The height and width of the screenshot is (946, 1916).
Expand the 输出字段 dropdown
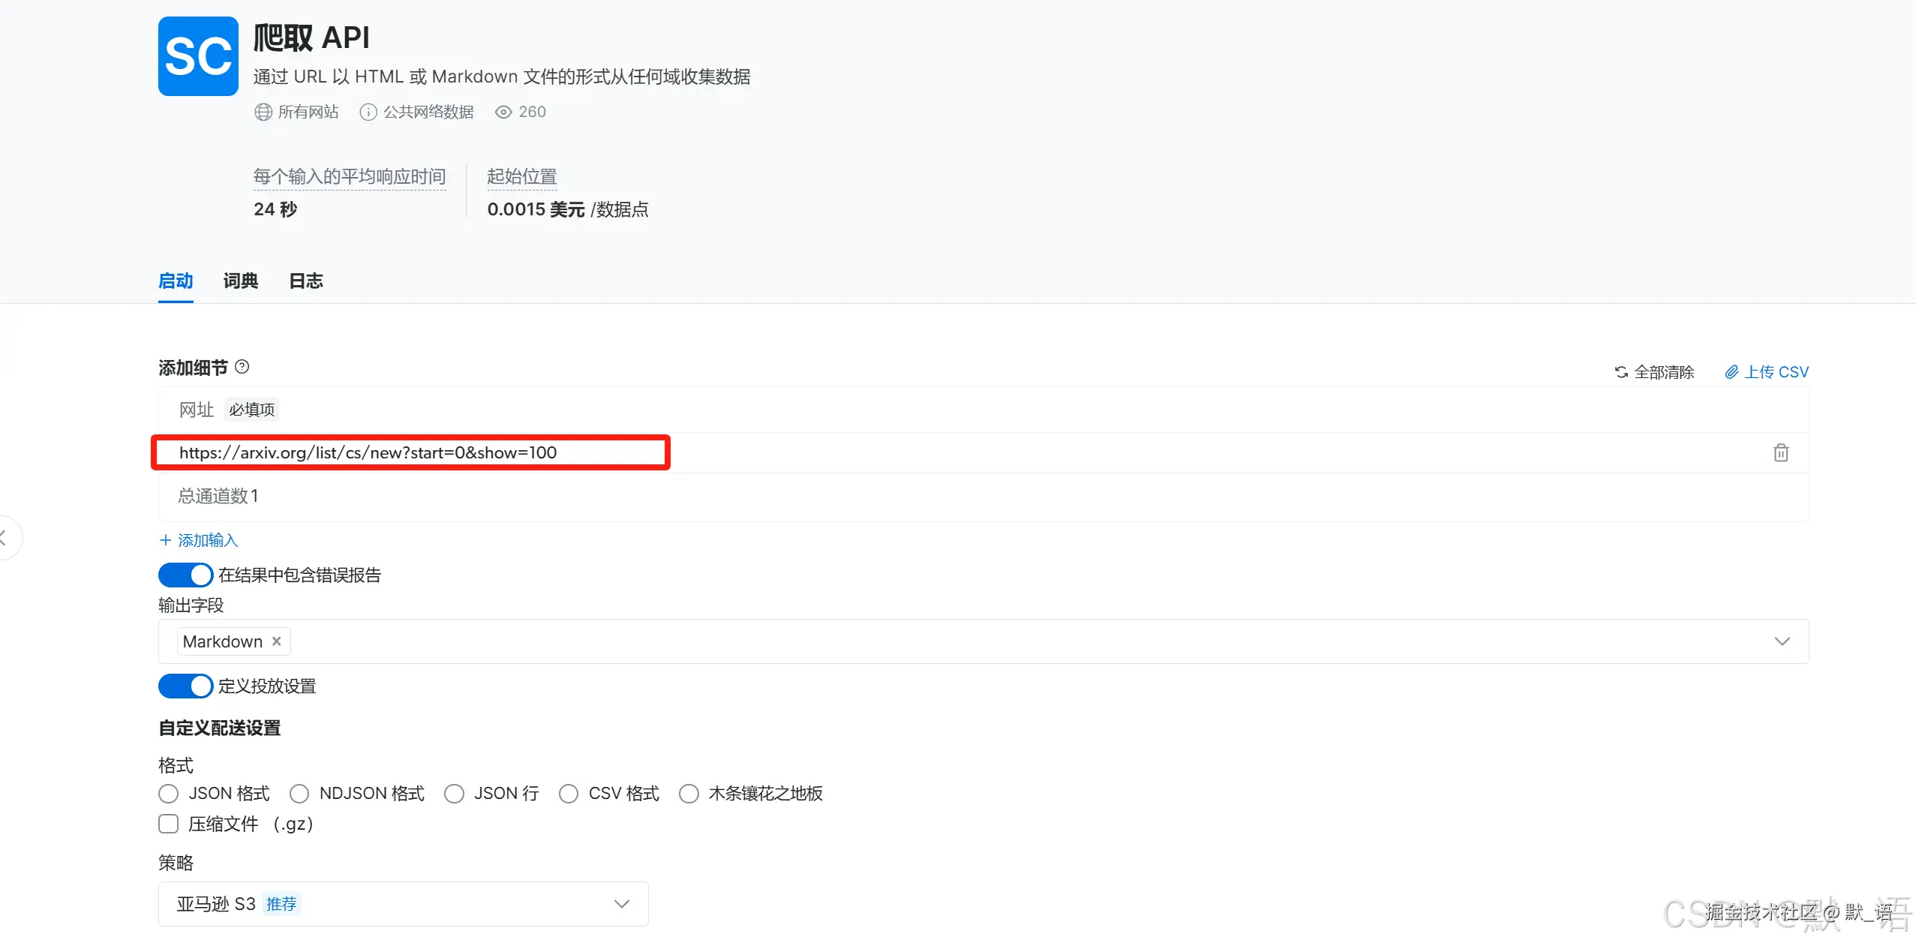coord(1782,641)
